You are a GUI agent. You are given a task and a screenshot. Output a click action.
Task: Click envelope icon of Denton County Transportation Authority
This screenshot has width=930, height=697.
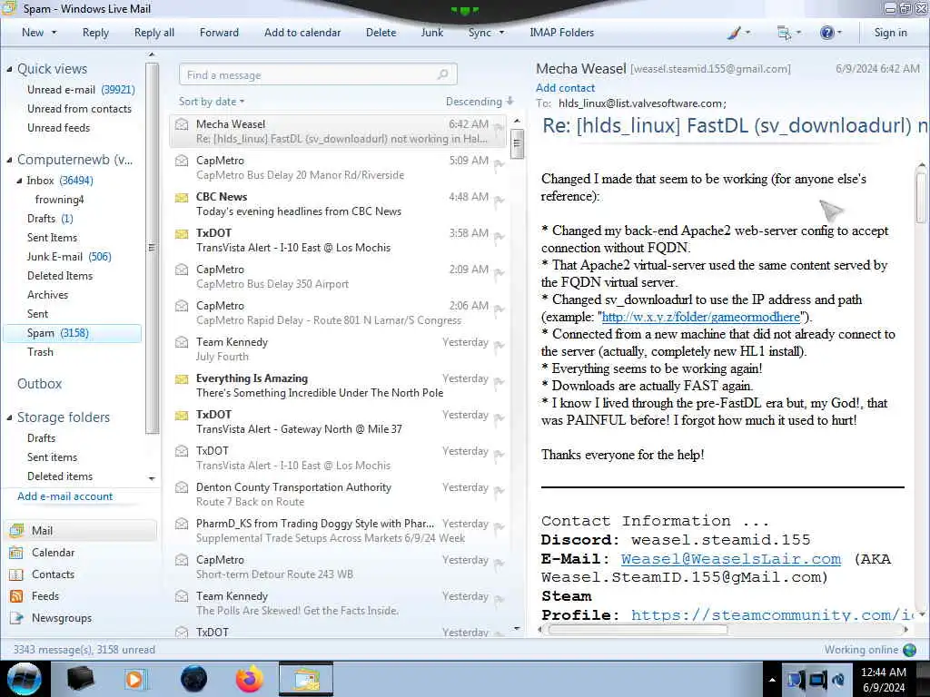coord(182,487)
